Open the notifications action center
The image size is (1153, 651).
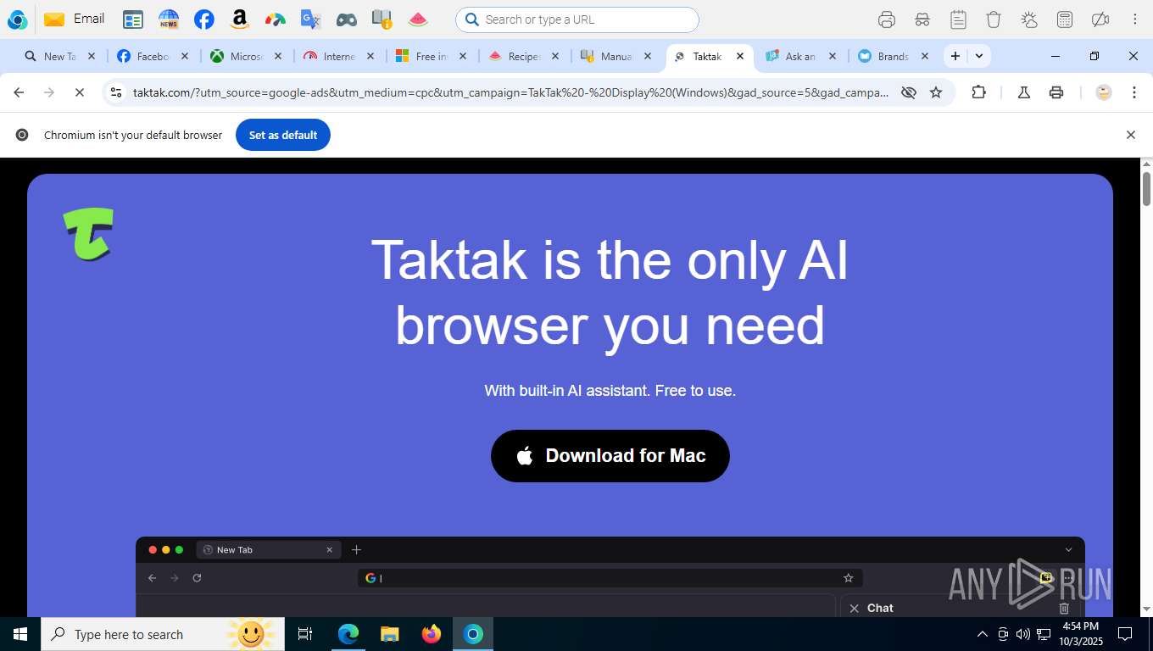click(1125, 634)
